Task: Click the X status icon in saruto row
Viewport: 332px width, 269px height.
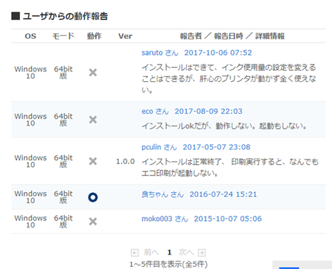Action: (x=93, y=73)
